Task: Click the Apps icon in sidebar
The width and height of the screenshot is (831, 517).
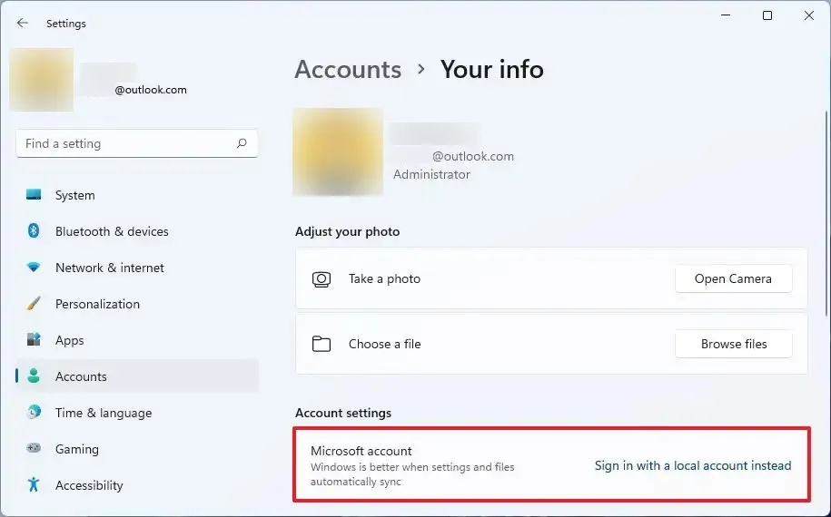Action: tap(34, 340)
